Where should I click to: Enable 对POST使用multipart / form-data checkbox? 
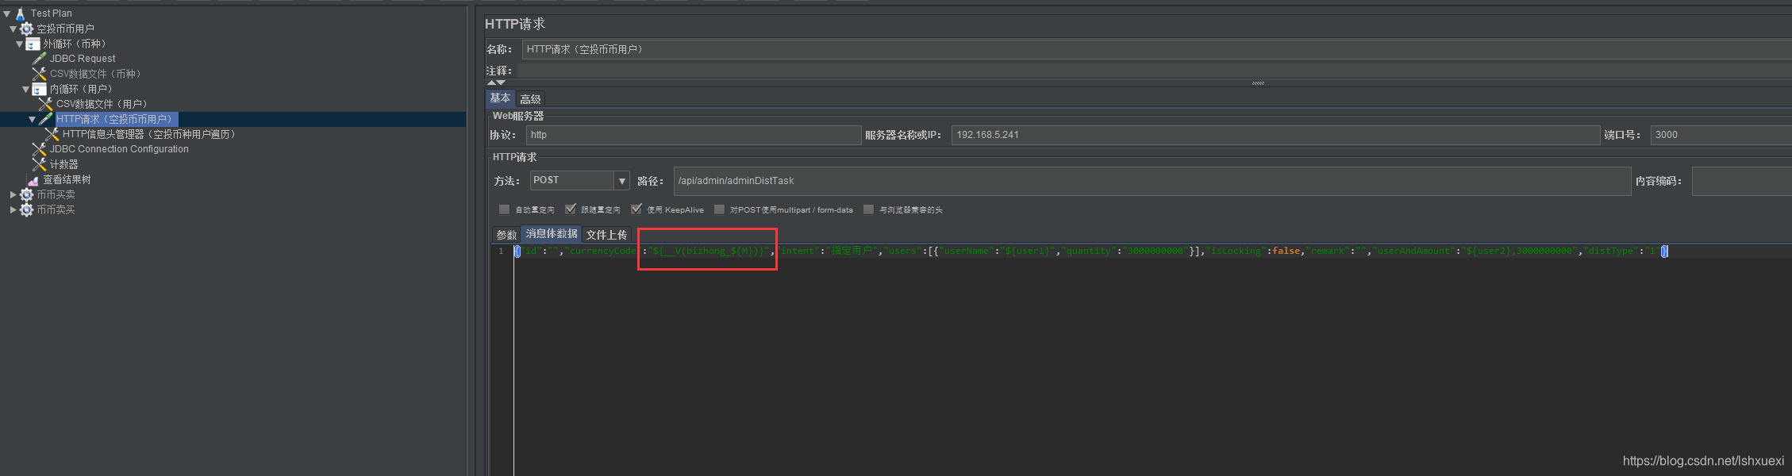[x=719, y=209]
